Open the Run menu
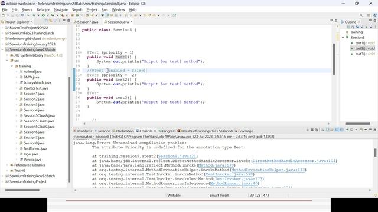This screenshot has width=378, height=212. (105, 9)
